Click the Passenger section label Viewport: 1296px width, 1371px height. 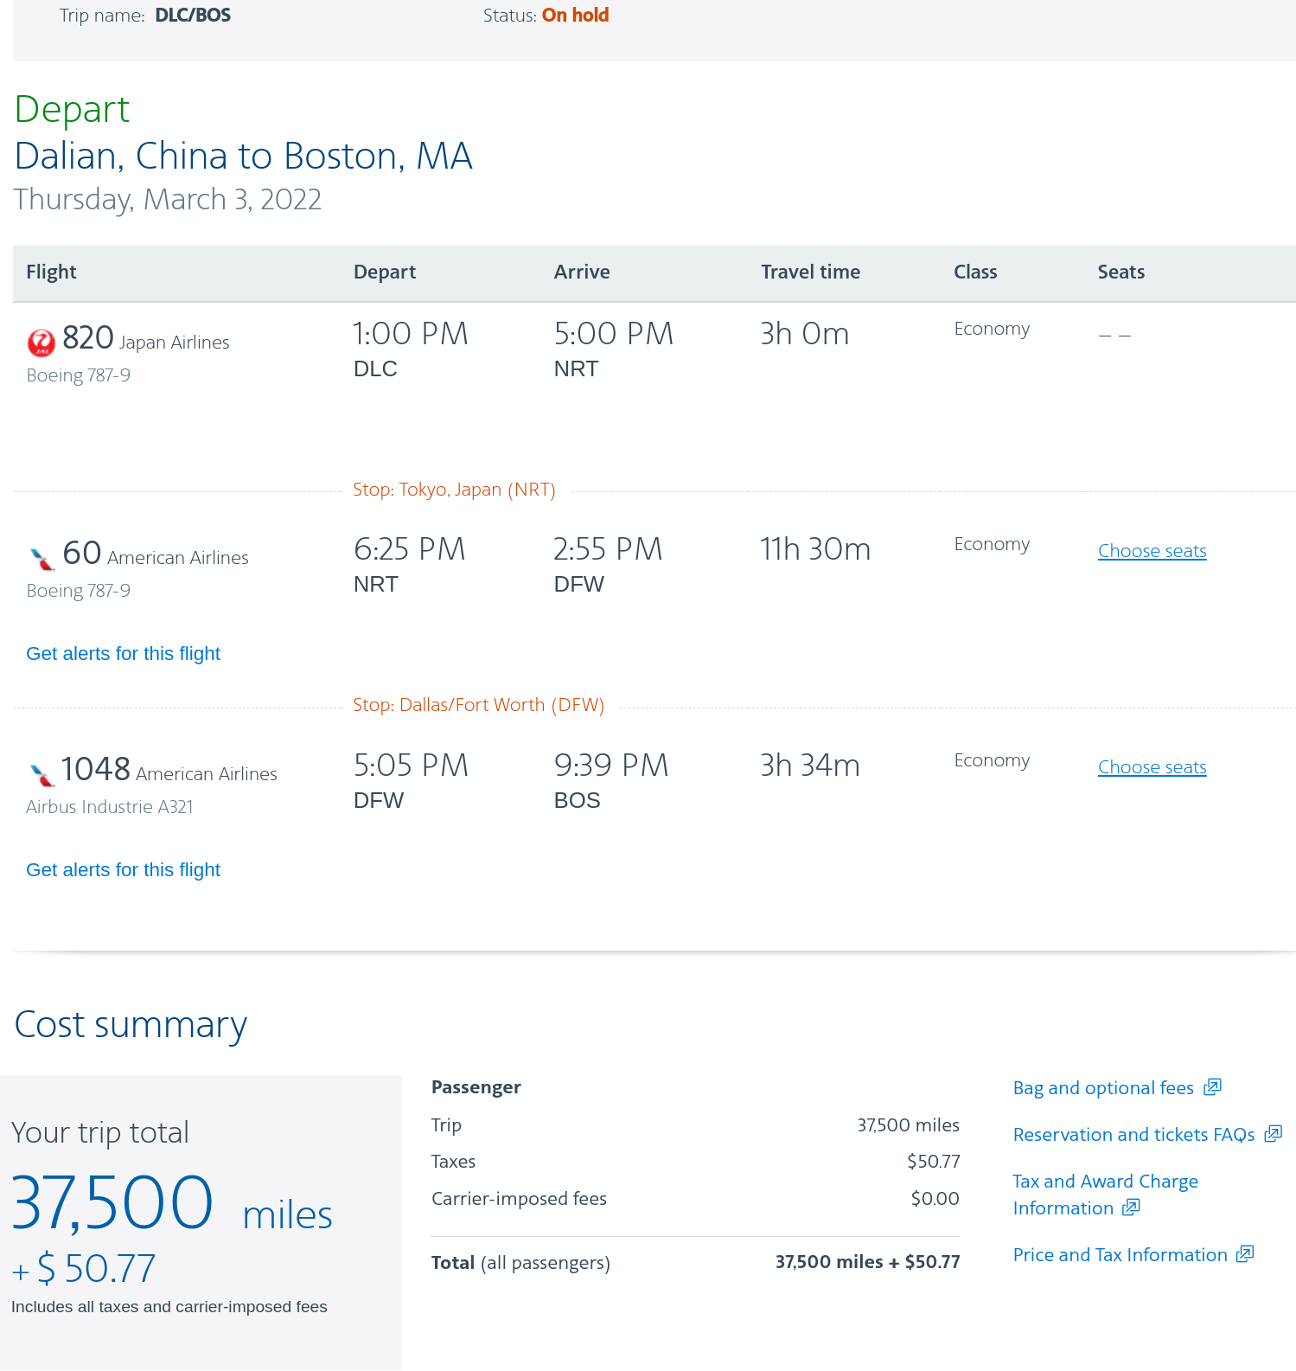[476, 1087]
